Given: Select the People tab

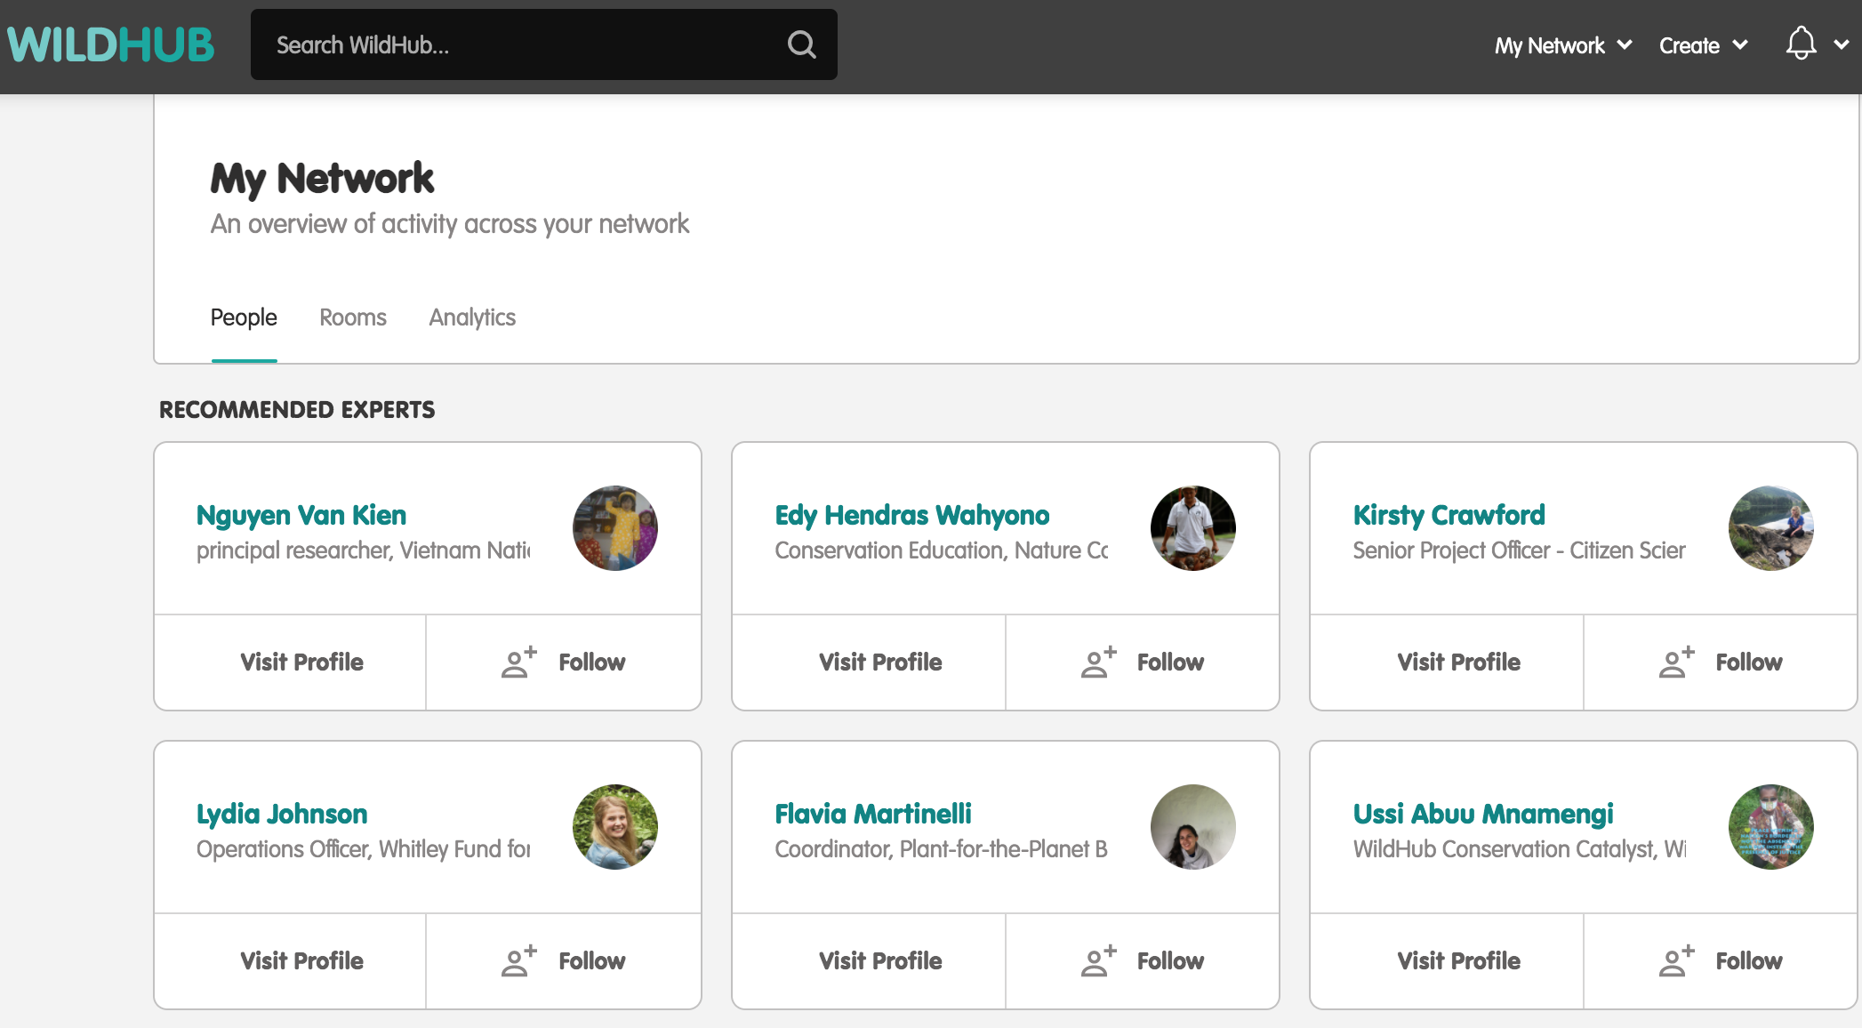Looking at the screenshot, I should point(244,317).
